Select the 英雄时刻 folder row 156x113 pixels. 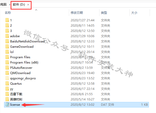[76, 99]
